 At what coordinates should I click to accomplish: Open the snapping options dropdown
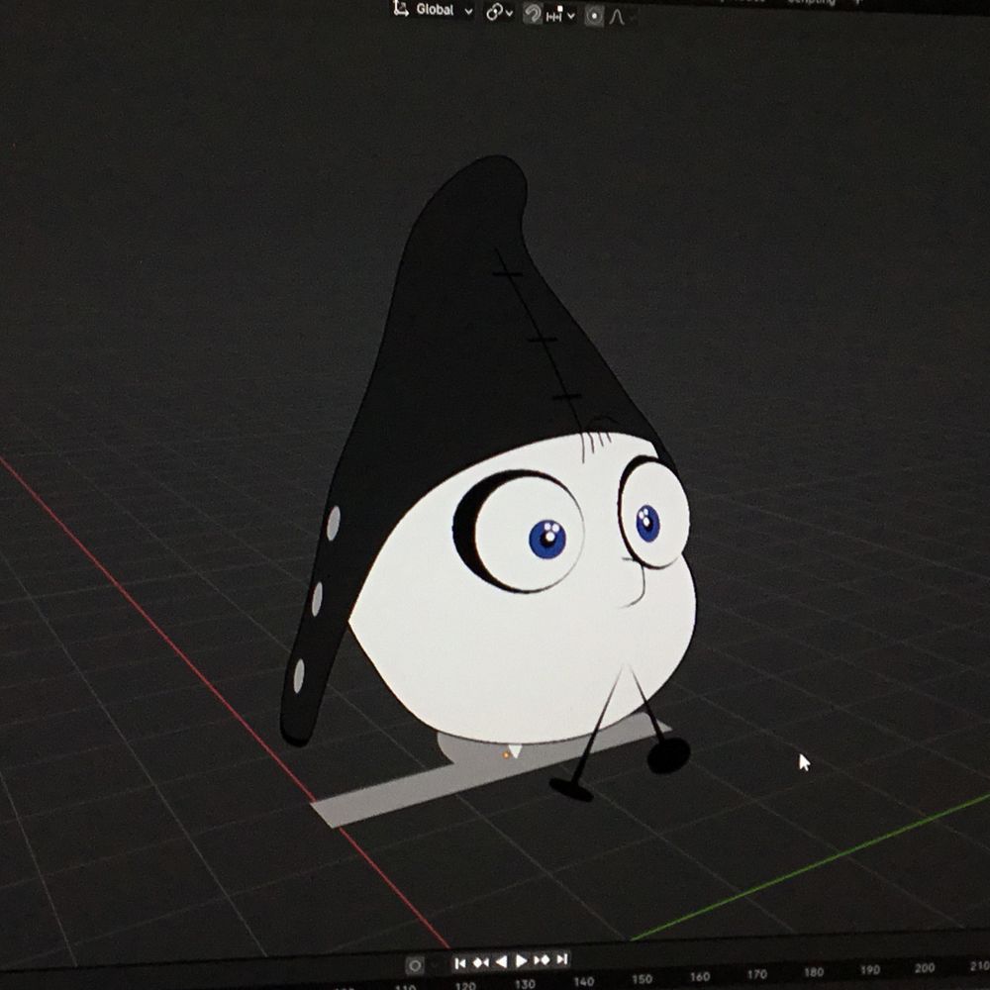tap(560, 15)
